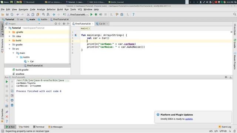Screen dimensions: 237x133
Task: Click the OS Menu button in top panel
Action: (x=4, y=2)
